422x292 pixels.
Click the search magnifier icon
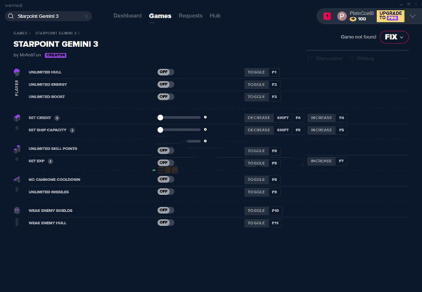pos(11,16)
